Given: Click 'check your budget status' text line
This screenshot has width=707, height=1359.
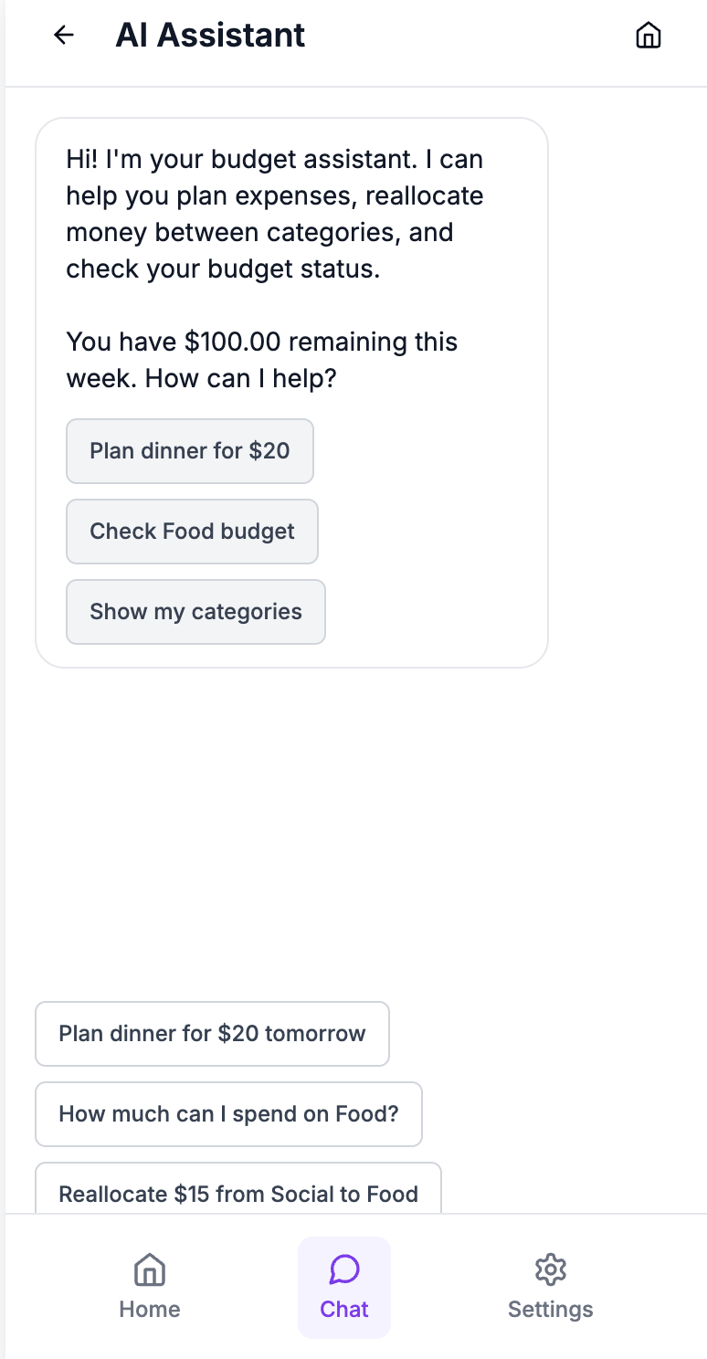Looking at the screenshot, I should pos(222,269).
